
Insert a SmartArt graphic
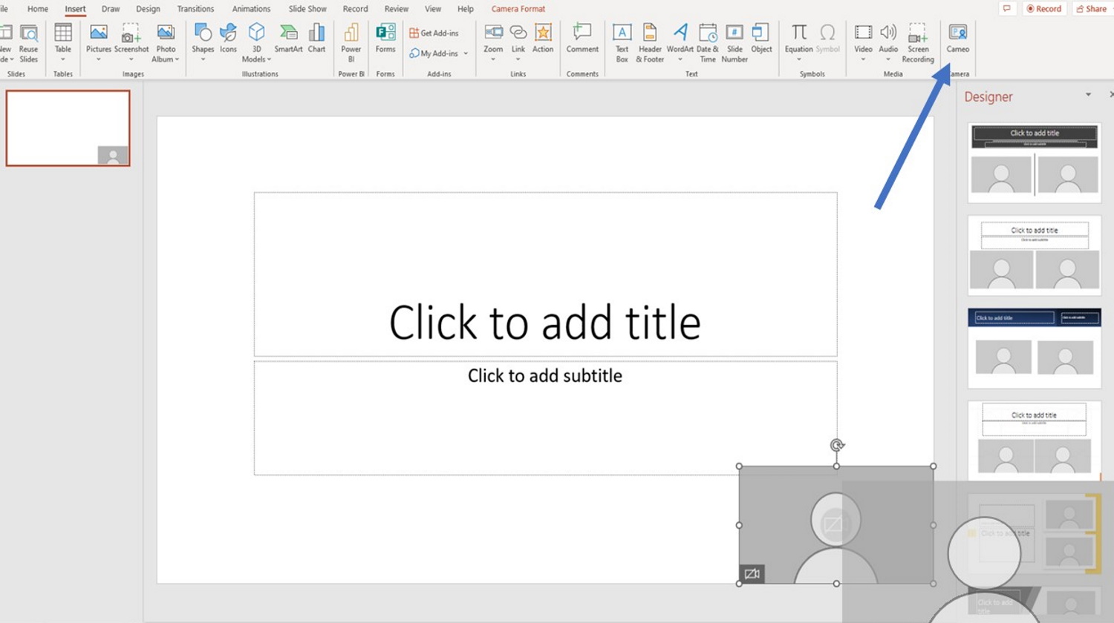pyautogui.click(x=288, y=39)
